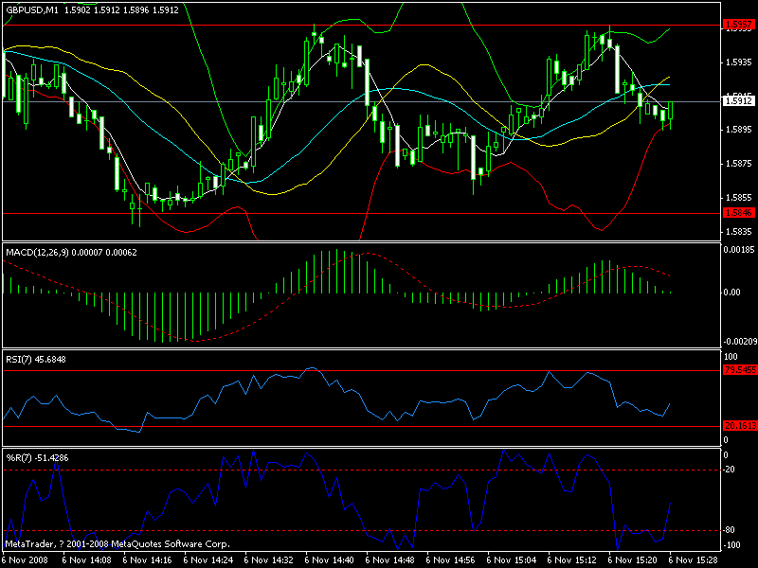Click the 6 Nov 14:48 time label
Screen dimensions: 758x568
(390, 560)
